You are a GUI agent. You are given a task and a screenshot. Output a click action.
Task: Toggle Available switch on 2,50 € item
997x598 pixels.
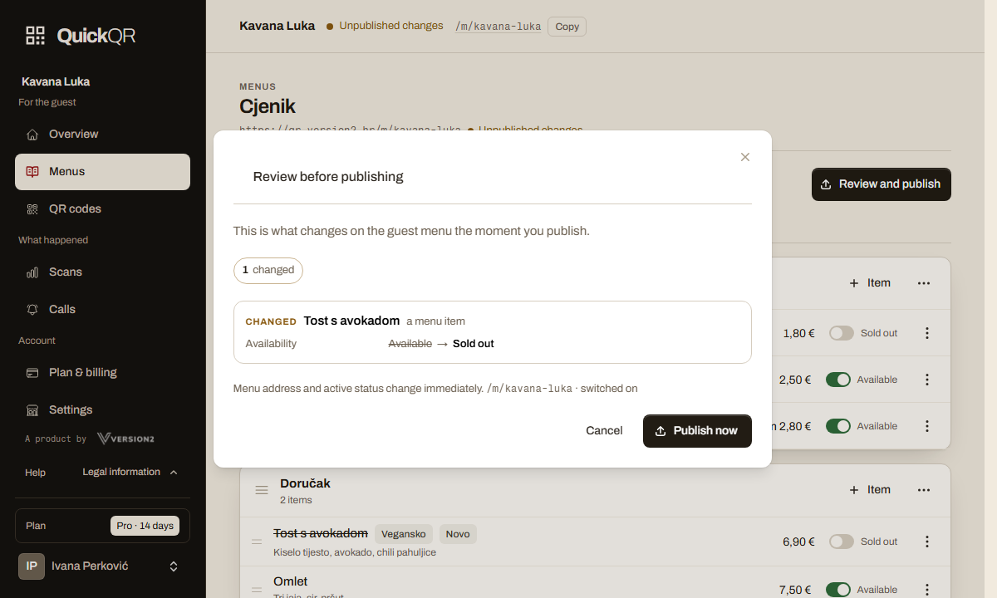click(838, 380)
